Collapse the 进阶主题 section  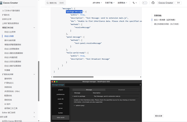point(34,117)
